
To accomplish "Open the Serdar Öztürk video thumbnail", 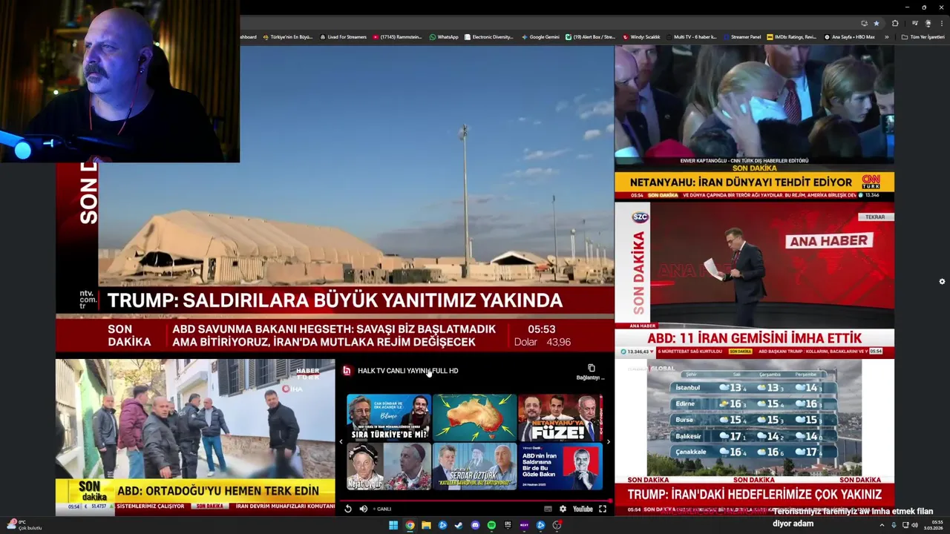I will [474, 467].
